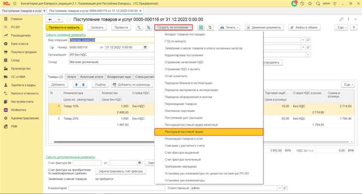Click the green spreadsheet icon in the toolbar

click(x=201, y=28)
